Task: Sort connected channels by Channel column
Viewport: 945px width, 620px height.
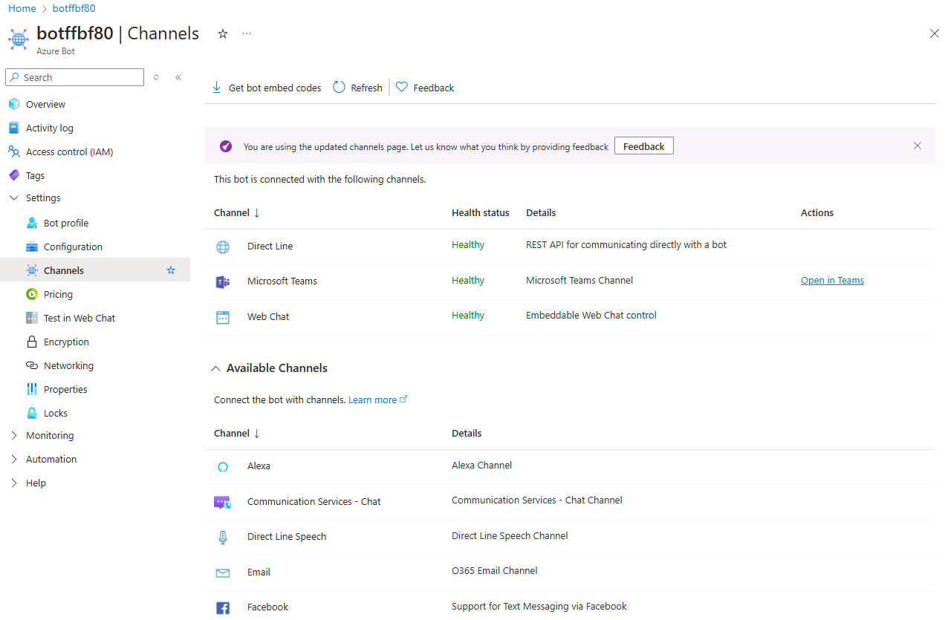Action: tap(237, 212)
